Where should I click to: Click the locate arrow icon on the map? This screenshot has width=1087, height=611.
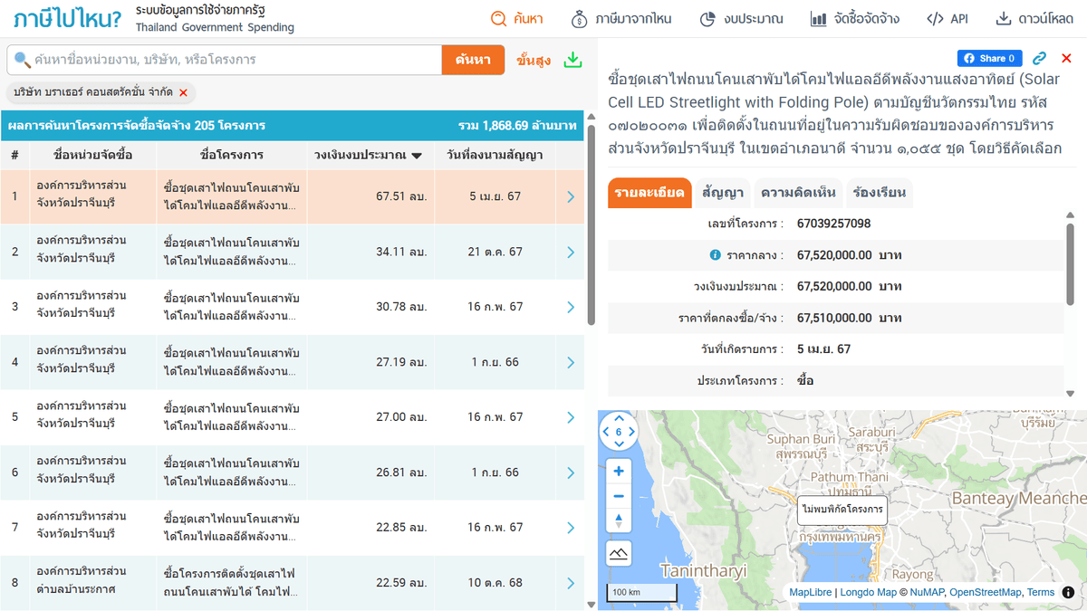click(618, 519)
